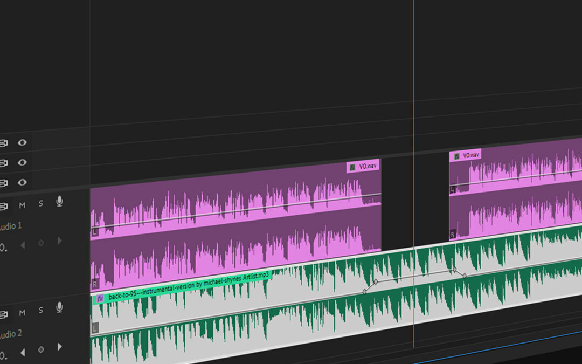
Task: Select the back-to-95 instrumental mp3 clip label
Action: pos(189,286)
